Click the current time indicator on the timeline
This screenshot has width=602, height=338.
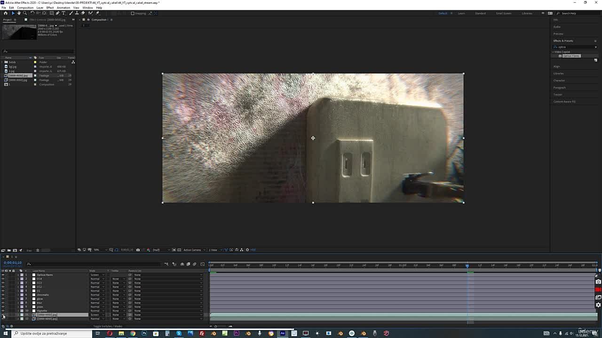pyautogui.click(x=467, y=266)
